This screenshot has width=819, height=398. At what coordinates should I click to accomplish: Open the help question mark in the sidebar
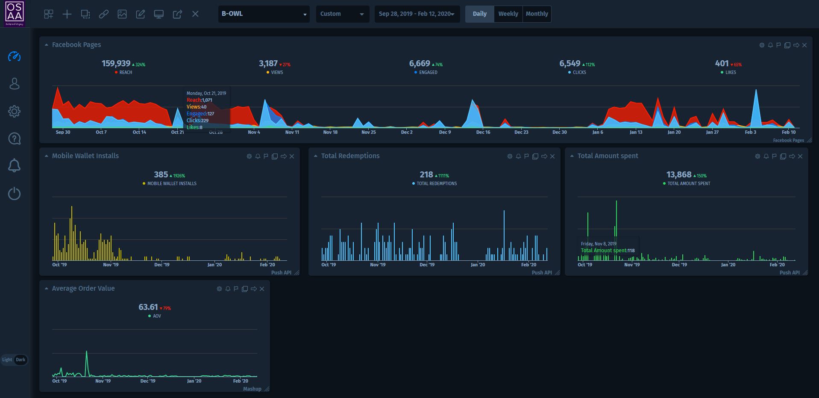(x=14, y=139)
